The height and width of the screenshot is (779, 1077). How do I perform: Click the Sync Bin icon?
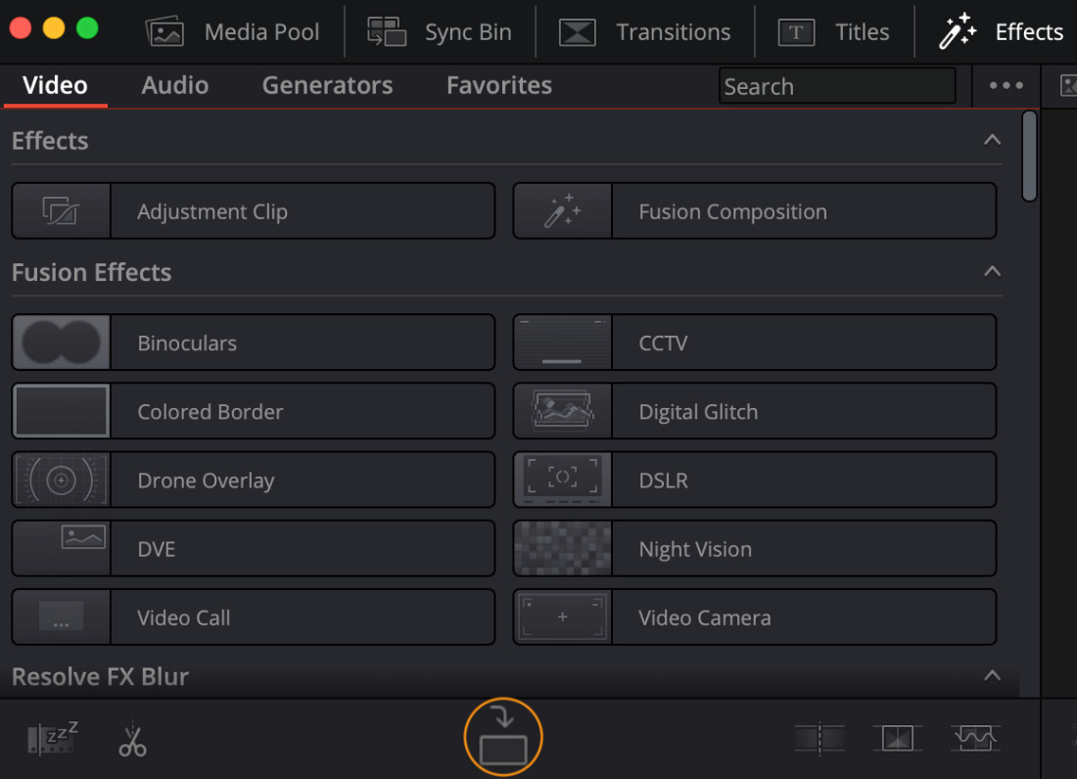coord(386,31)
